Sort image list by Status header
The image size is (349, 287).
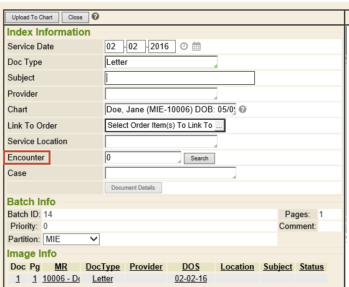coord(312,267)
